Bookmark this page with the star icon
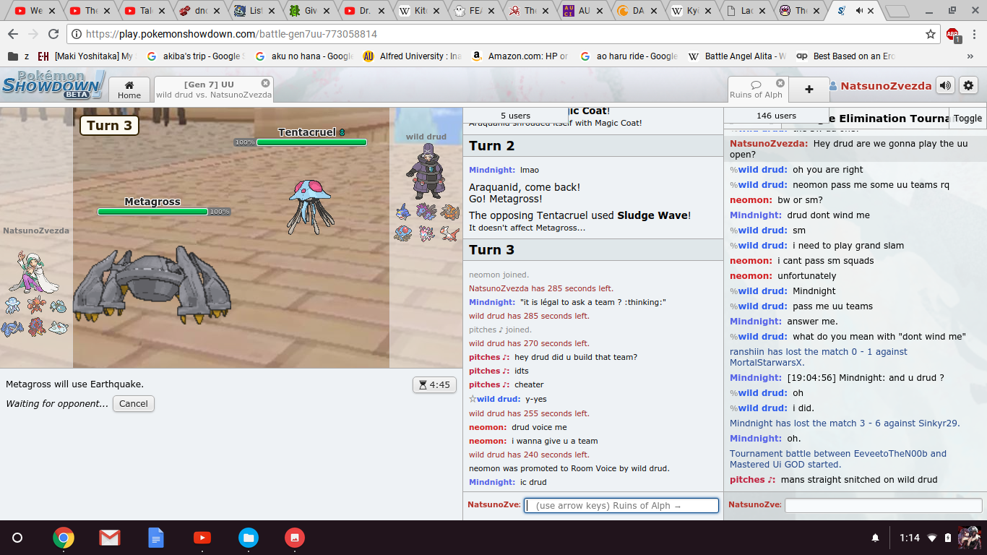The image size is (987, 555). click(x=931, y=34)
